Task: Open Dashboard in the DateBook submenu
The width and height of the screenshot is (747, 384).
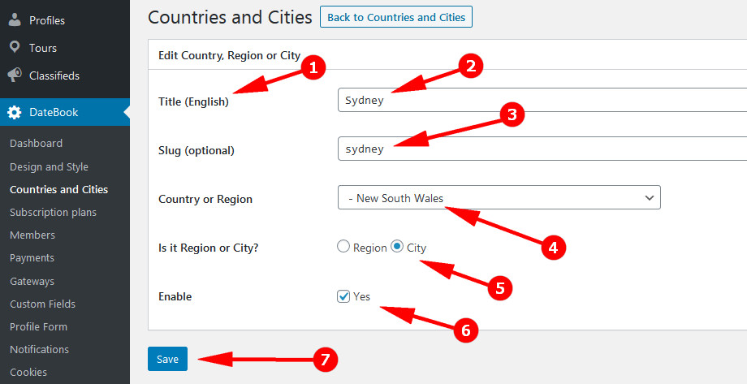Action: coord(36,143)
